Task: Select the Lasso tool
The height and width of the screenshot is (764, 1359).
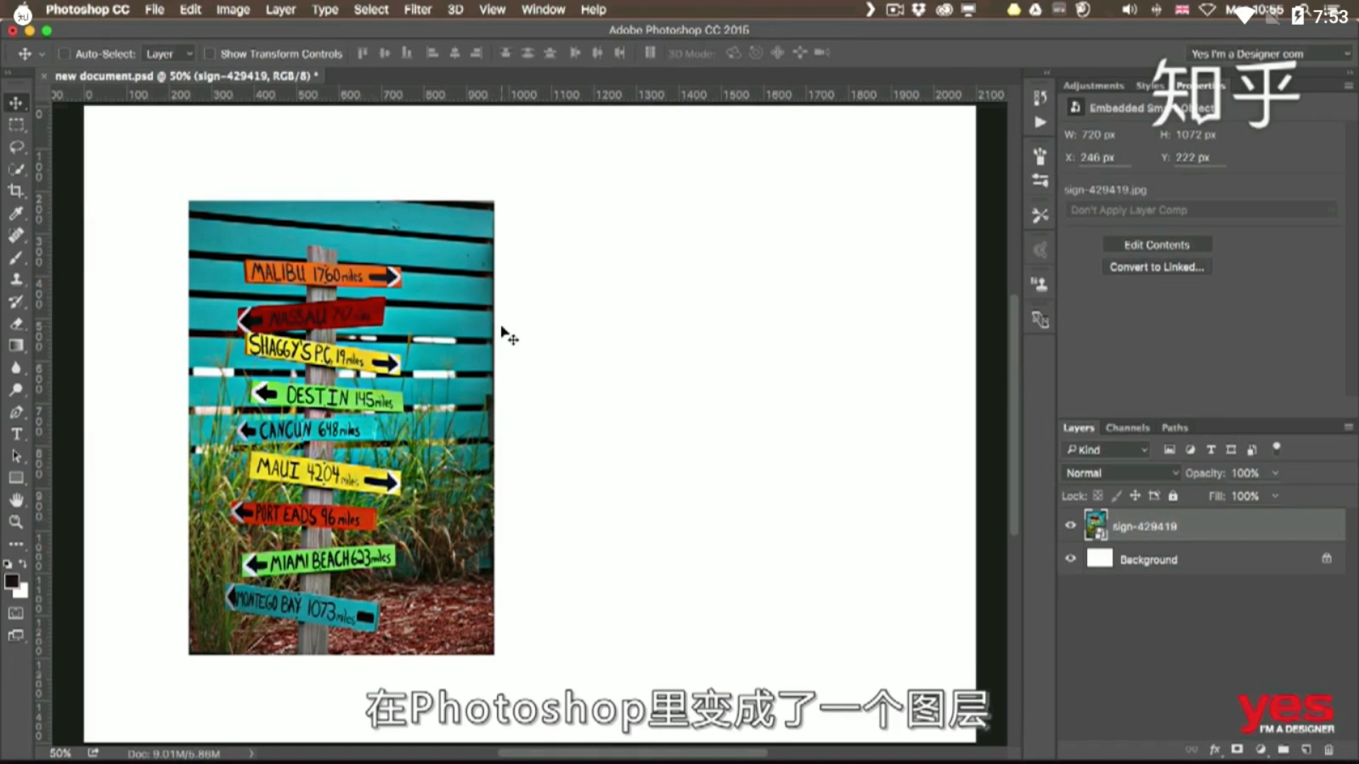Action: point(16,146)
